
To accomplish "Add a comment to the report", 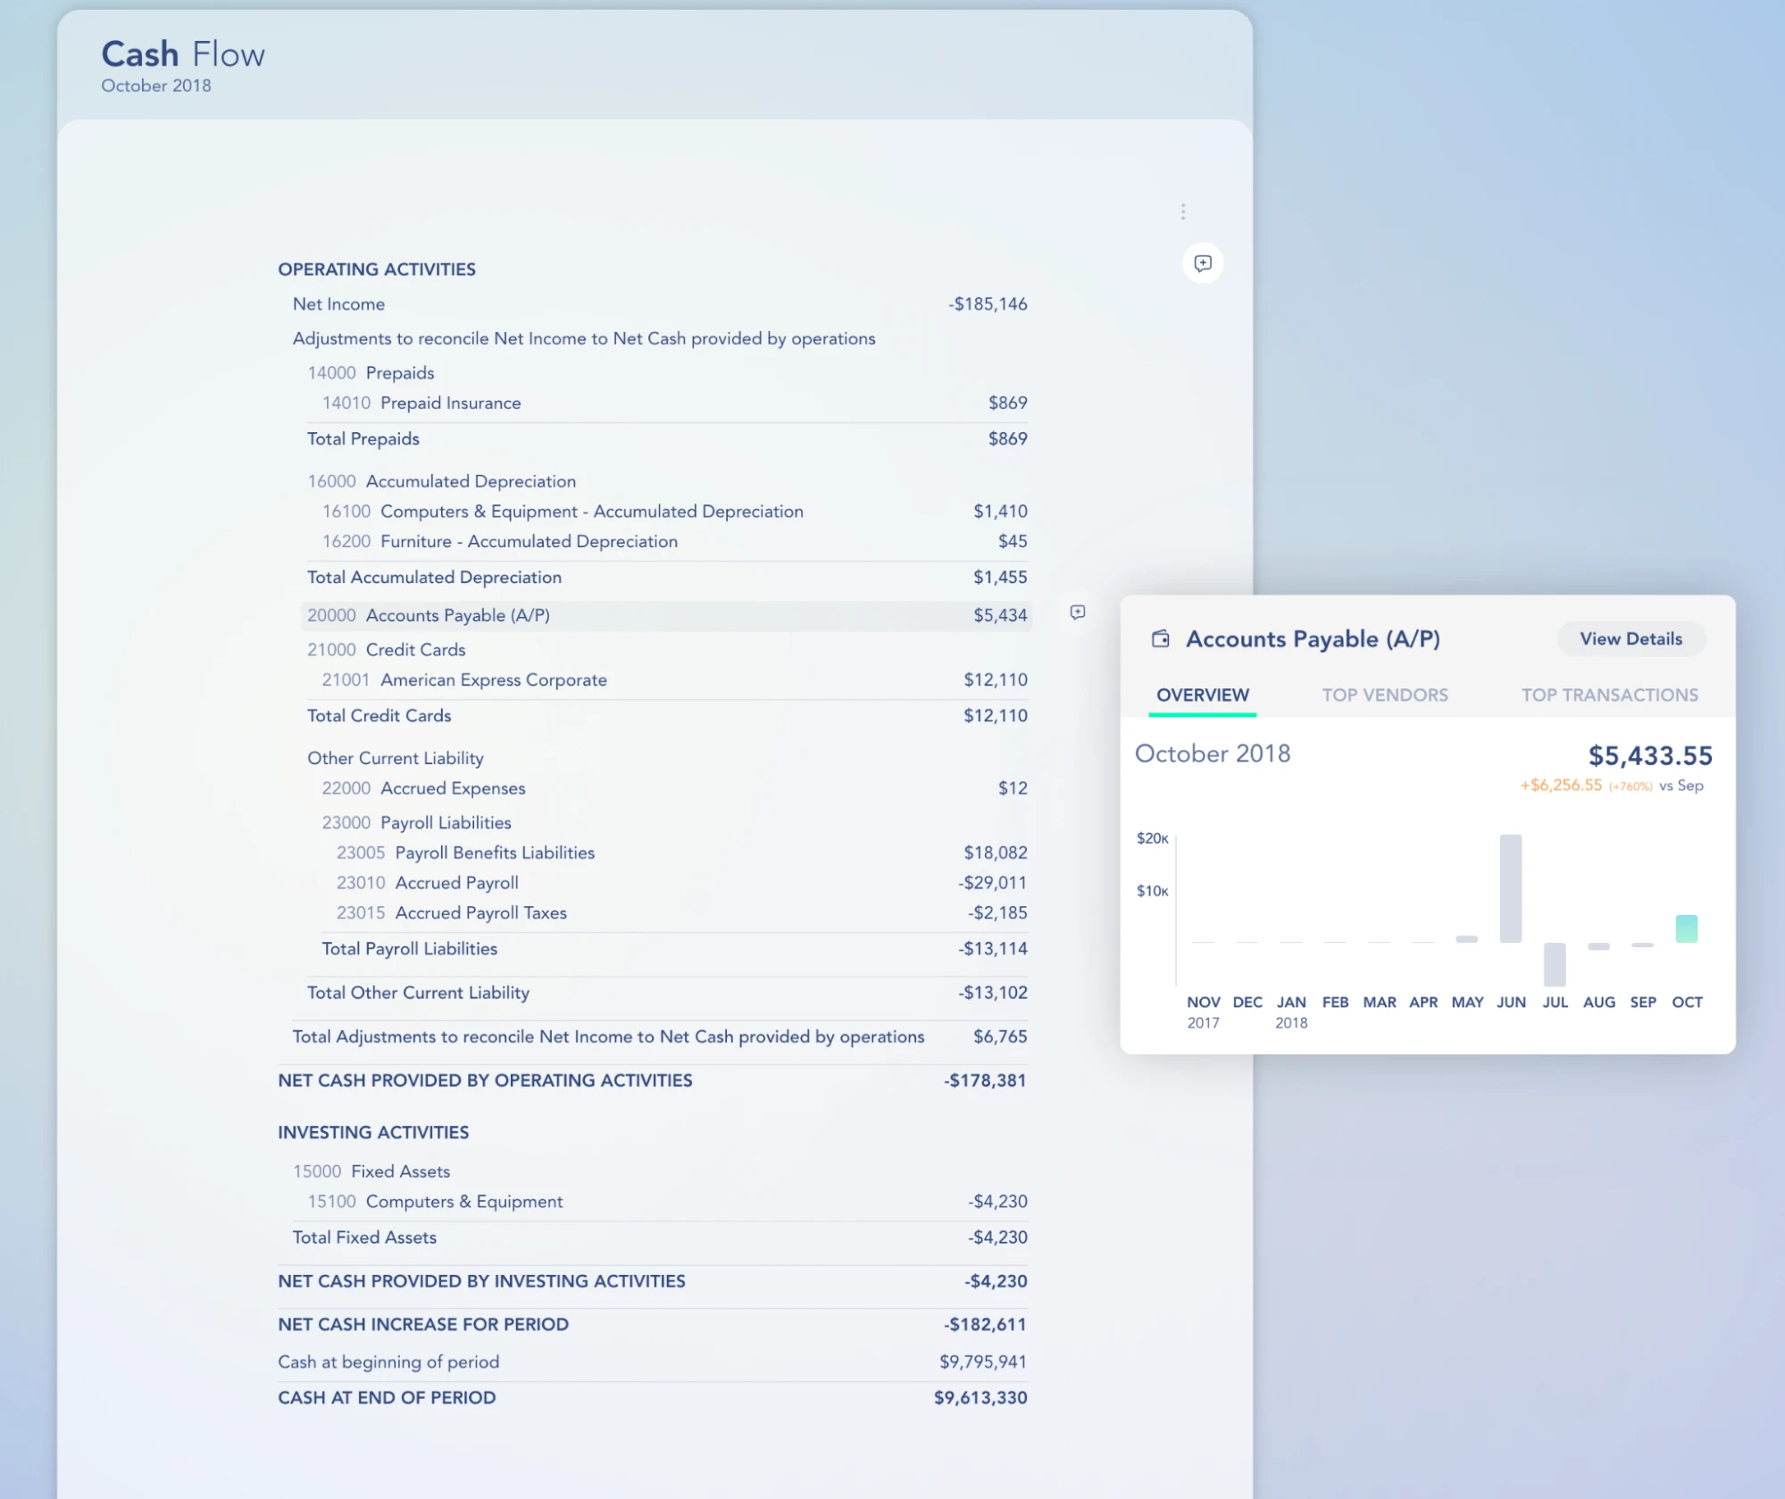I will (1202, 262).
